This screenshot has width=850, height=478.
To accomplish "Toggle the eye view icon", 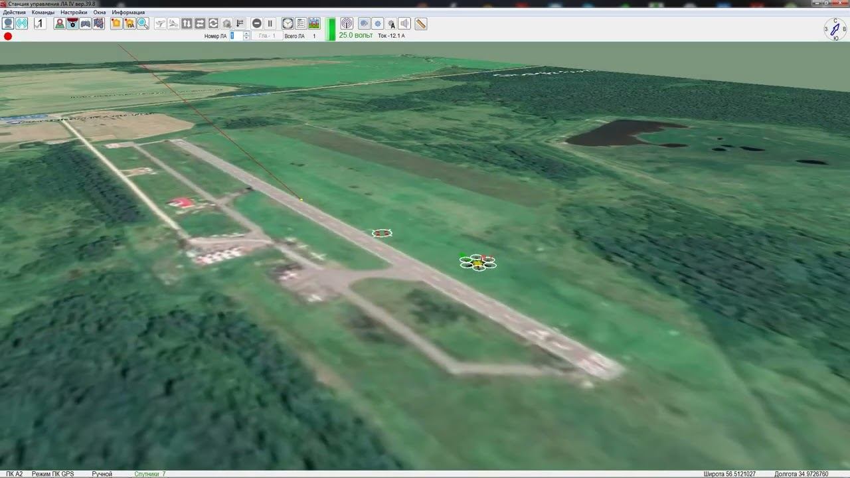I will pos(364,24).
